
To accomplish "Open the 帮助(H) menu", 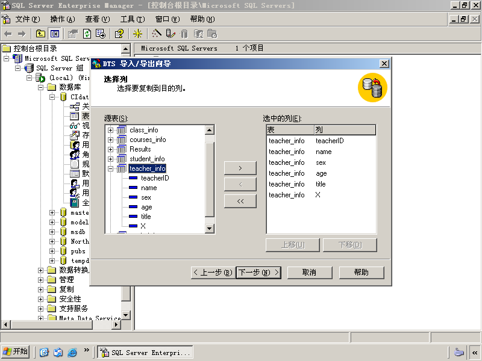I will (x=202, y=19).
